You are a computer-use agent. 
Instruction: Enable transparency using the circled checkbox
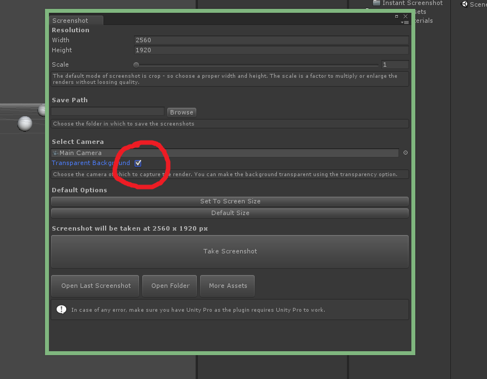pos(138,163)
